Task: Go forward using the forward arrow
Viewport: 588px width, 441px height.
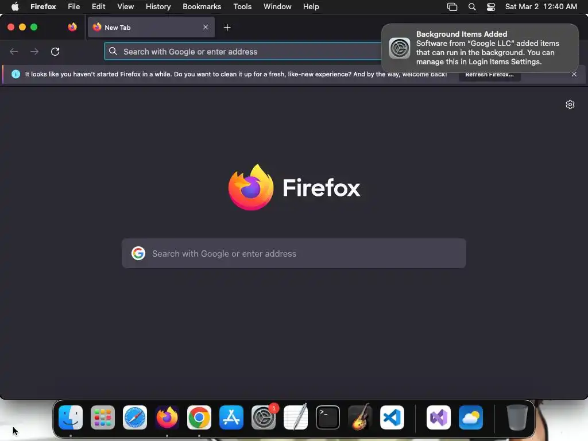Action: 34,51
